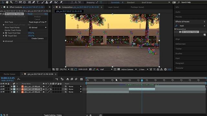Hide layer 1 video with eye icon
Viewport: 207px width, 116px height.
pyautogui.click(x=1, y=86)
